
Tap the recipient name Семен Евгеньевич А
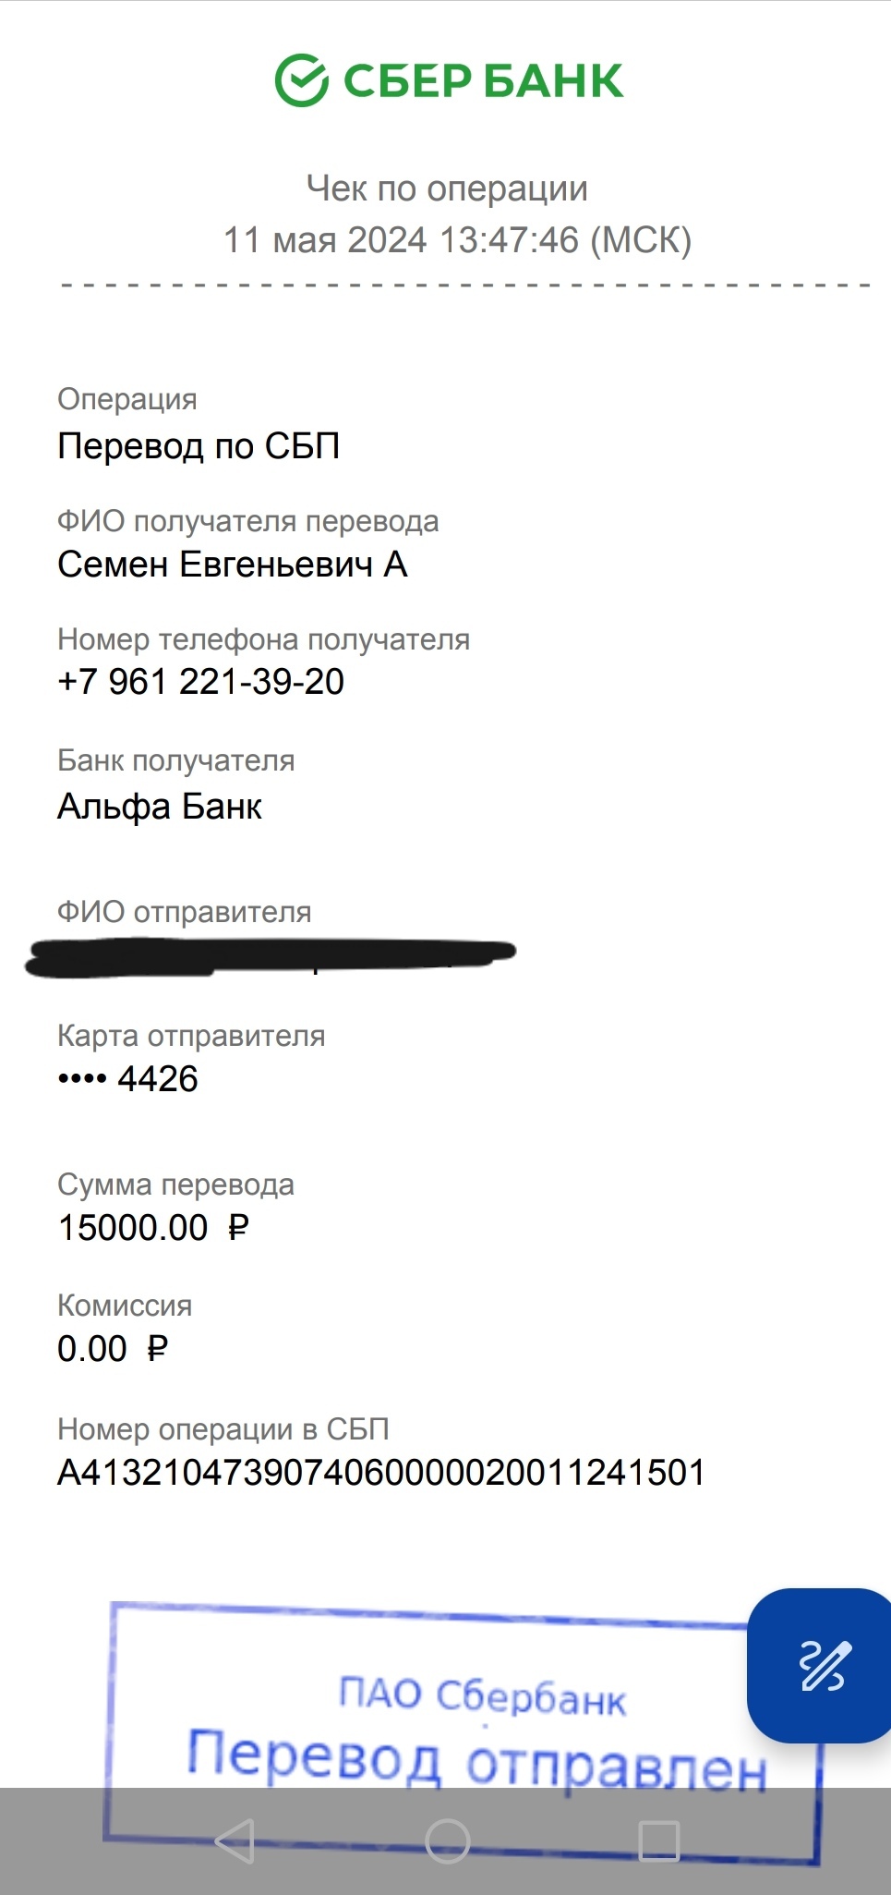click(232, 565)
